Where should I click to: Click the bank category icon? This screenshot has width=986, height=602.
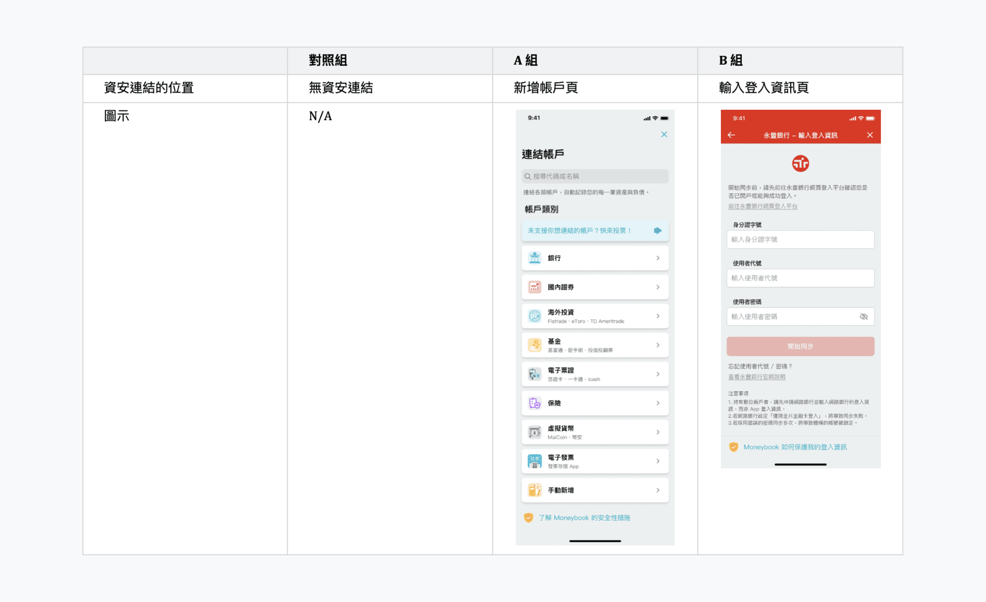[x=535, y=258]
